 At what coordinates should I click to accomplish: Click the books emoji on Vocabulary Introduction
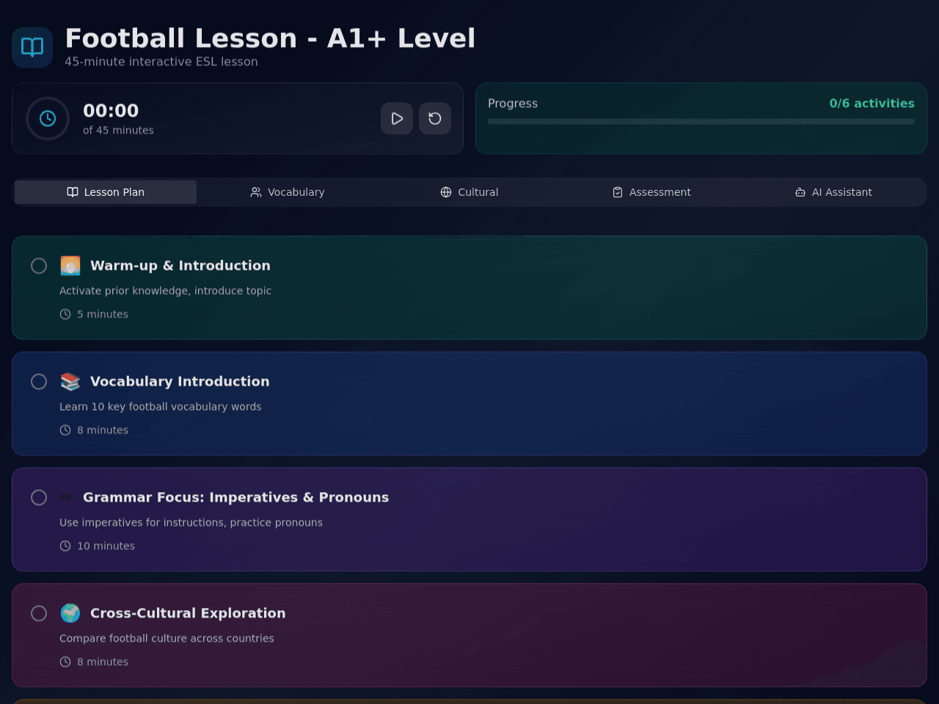point(70,381)
